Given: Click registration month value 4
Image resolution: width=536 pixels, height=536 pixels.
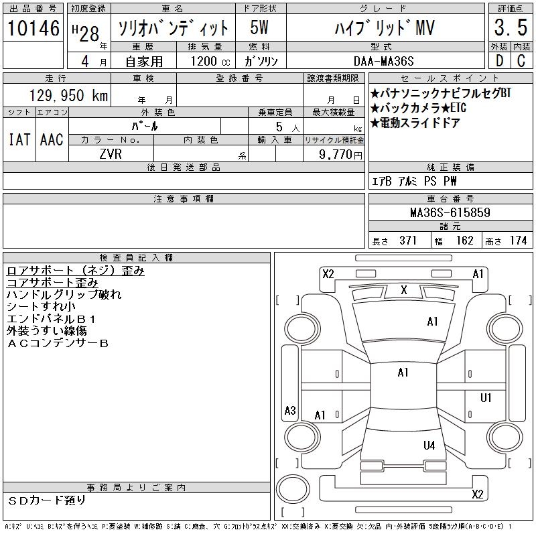Looking at the screenshot, I should pyautogui.click(x=85, y=62).
